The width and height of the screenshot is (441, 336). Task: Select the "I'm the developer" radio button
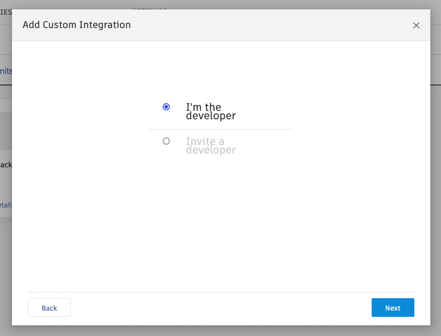coord(166,107)
